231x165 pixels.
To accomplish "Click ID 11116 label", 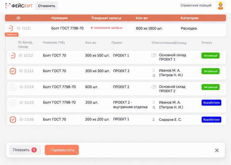I will [x=26, y=119].
